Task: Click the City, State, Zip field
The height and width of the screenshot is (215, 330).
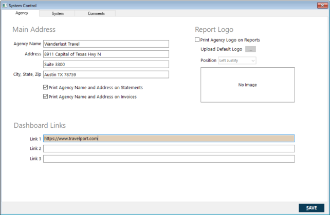Action: click(x=106, y=74)
